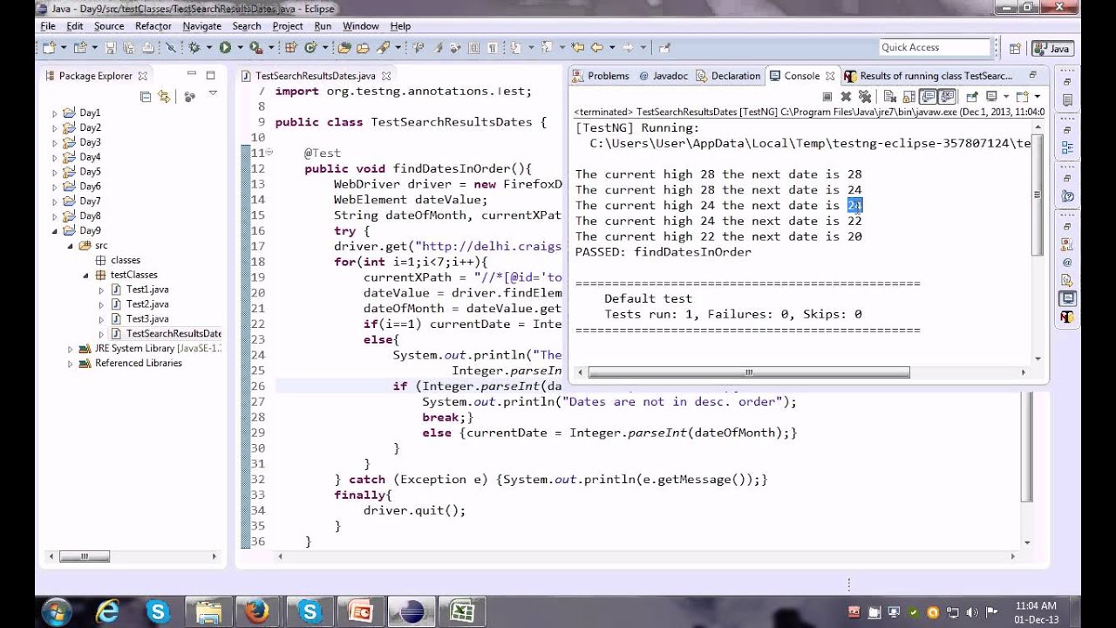Open Firefox from the Windows taskbar
Image resolution: width=1116 pixels, height=628 pixels.
click(x=256, y=611)
